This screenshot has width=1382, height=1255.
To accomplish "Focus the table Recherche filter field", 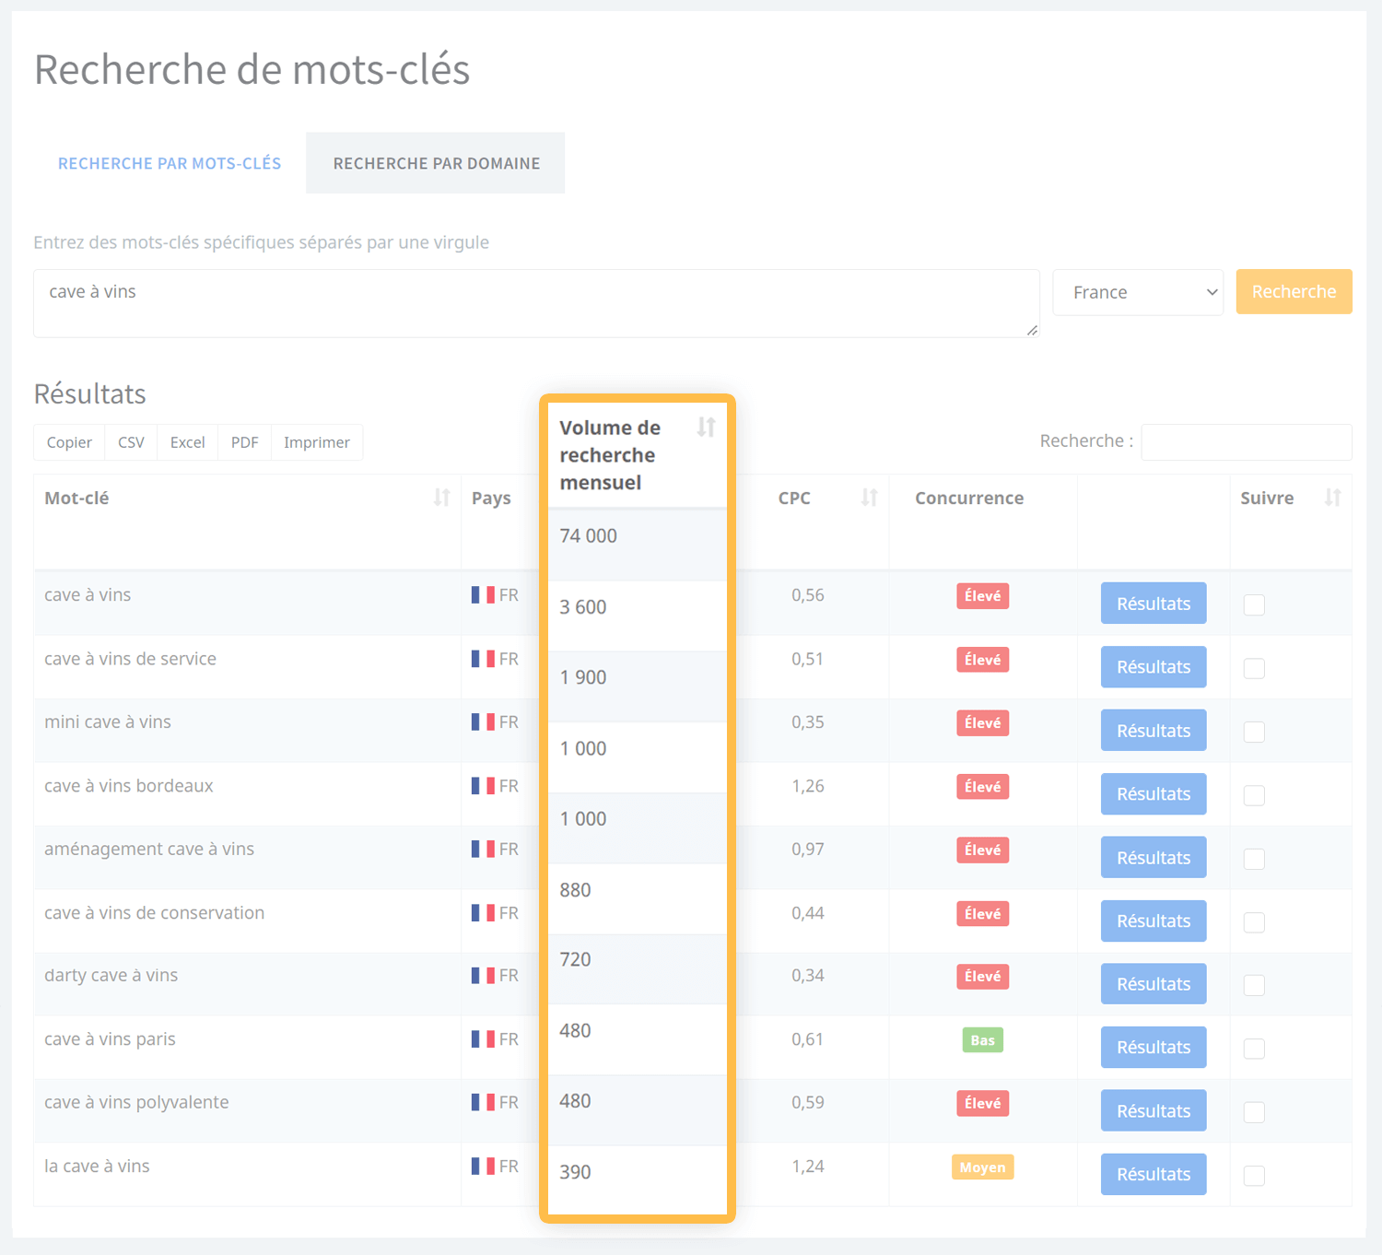I will click(1246, 442).
